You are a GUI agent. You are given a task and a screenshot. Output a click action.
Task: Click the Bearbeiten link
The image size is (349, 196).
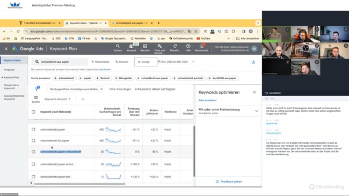click(105, 70)
